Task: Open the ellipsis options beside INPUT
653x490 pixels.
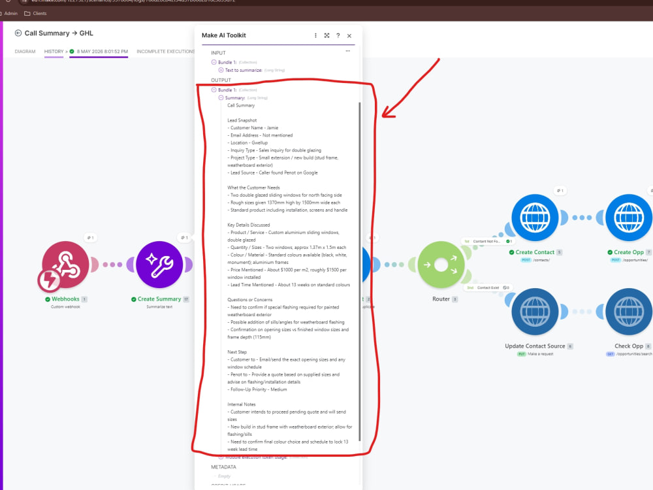Action: [x=348, y=51]
